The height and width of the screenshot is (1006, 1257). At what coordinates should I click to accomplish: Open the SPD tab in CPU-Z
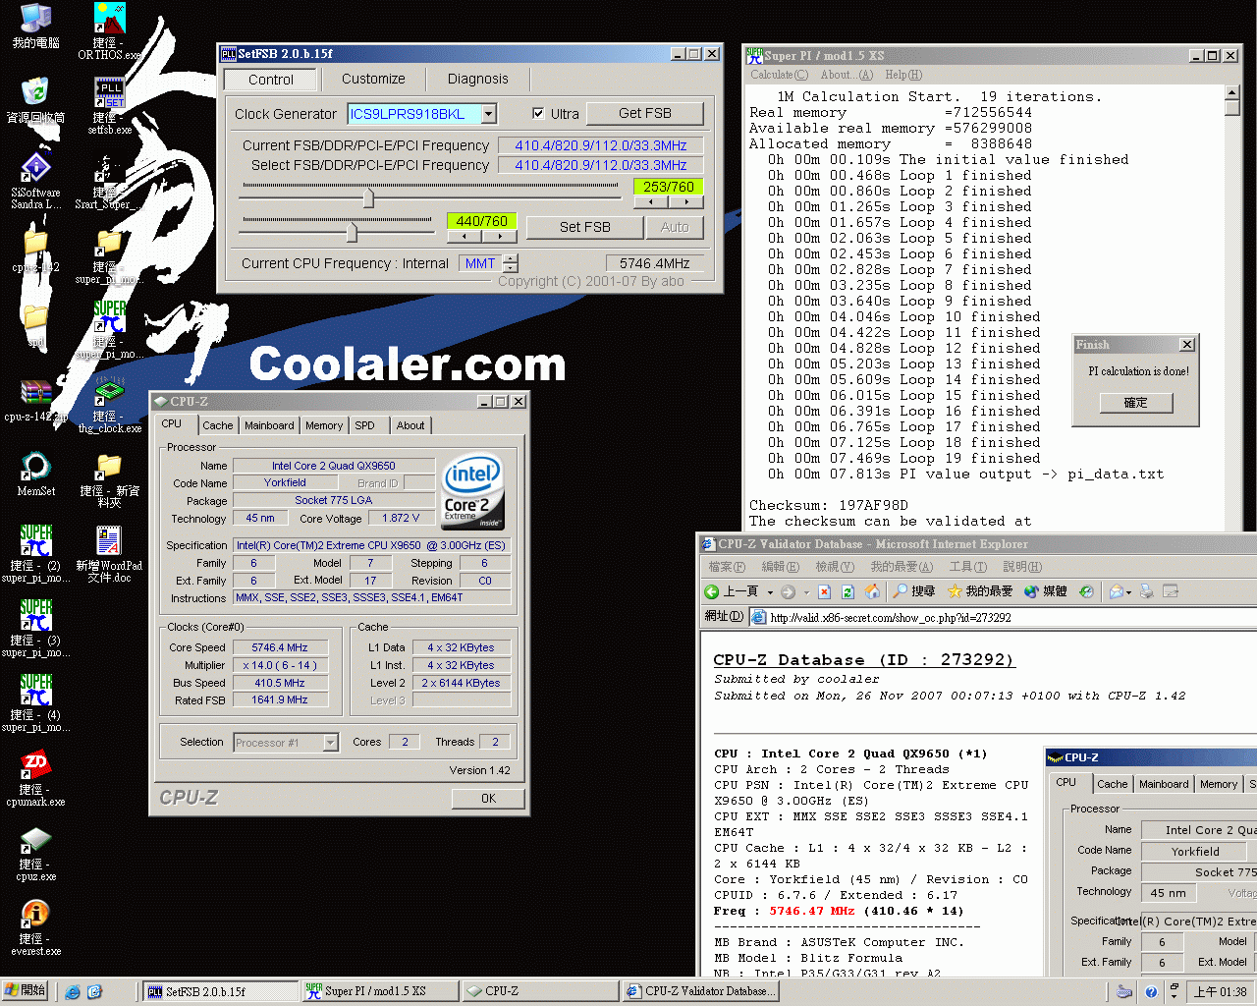(x=365, y=425)
